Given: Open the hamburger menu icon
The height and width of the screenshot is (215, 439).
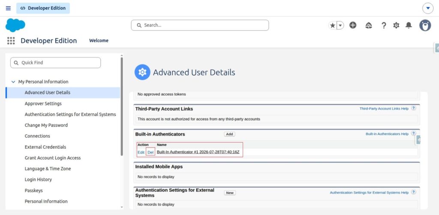Looking at the screenshot, I should click(x=8, y=8).
